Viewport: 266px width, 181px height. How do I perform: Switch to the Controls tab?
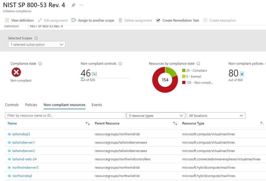tap(12, 105)
